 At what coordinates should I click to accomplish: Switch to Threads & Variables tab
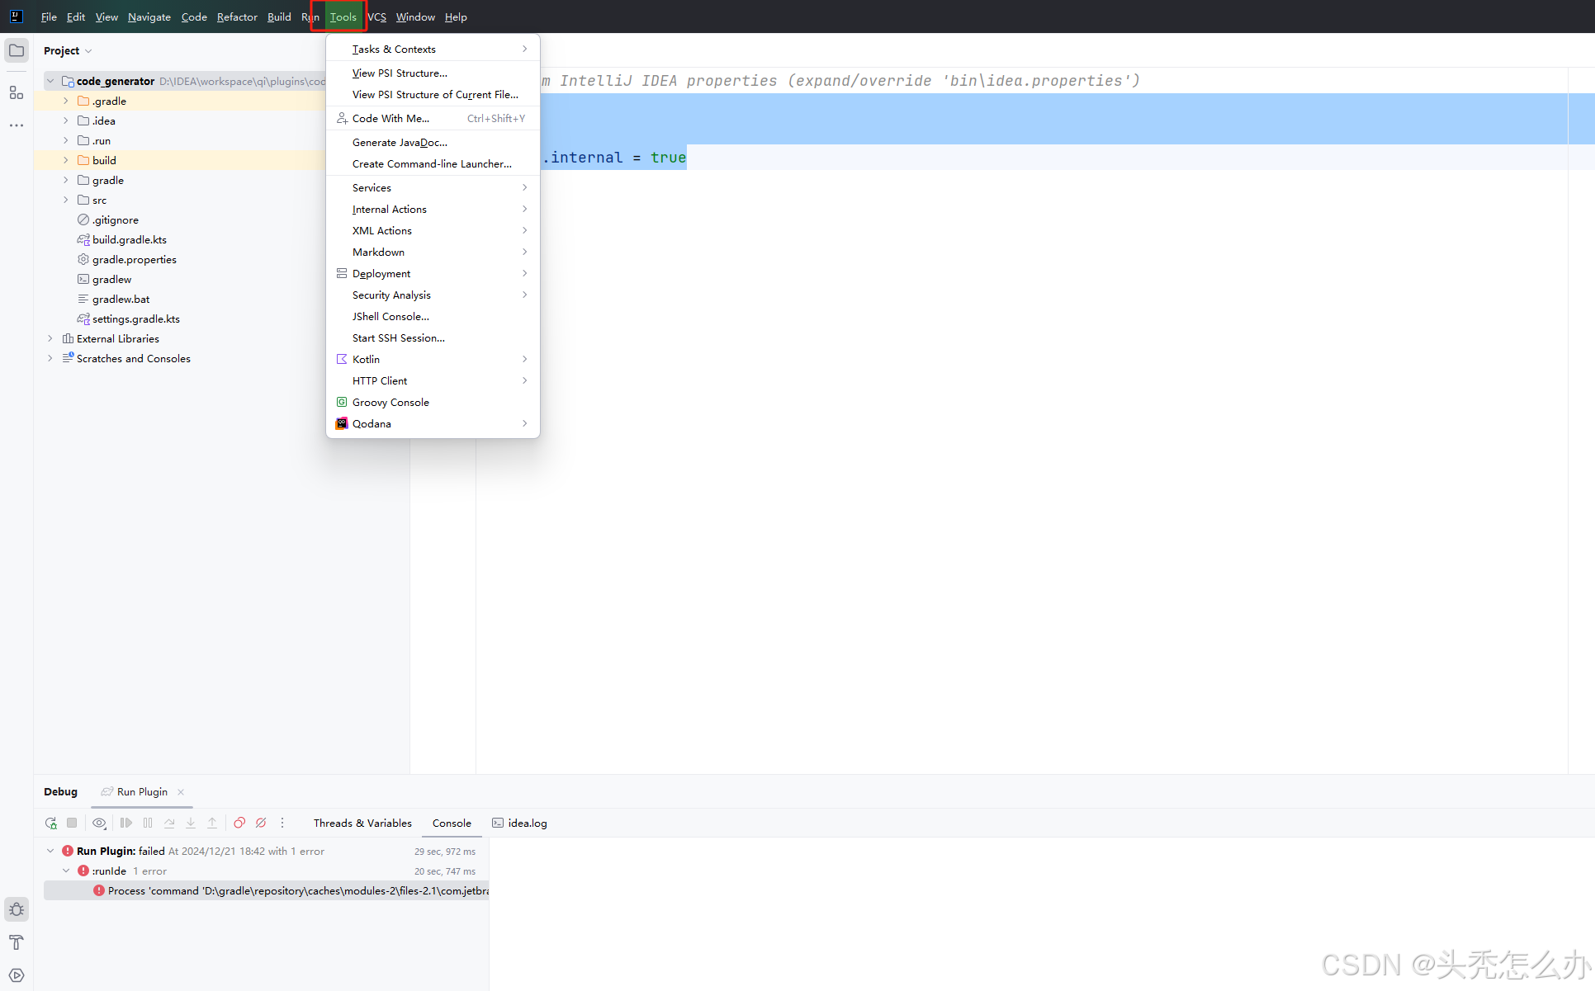(x=362, y=823)
